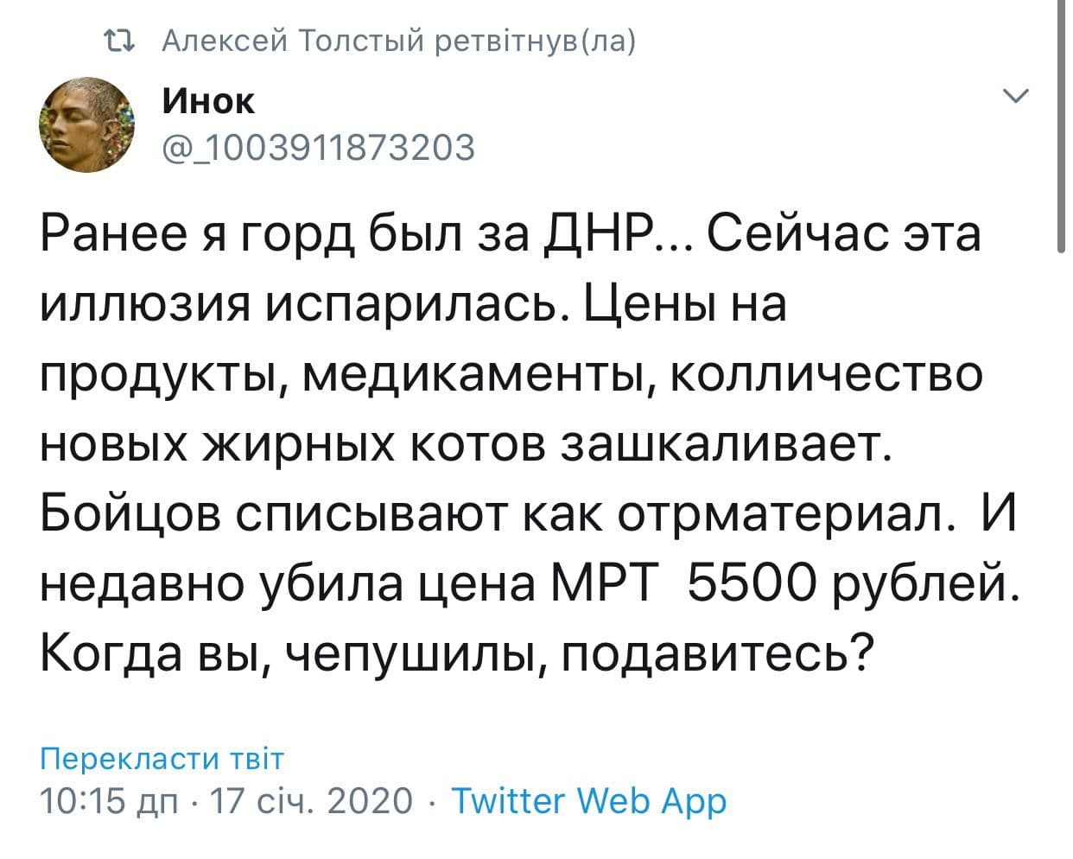The height and width of the screenshot is (859, 1073).
Task: Open the Инок display name link
Action: (x=208, y=102)
